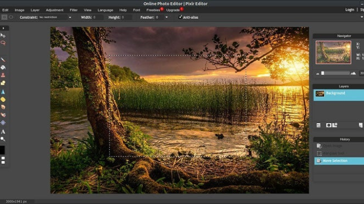This screenshot has width=364, height=204.
Task: Open the Font menu
Action: pyautogui.click(x=136, y=10)
